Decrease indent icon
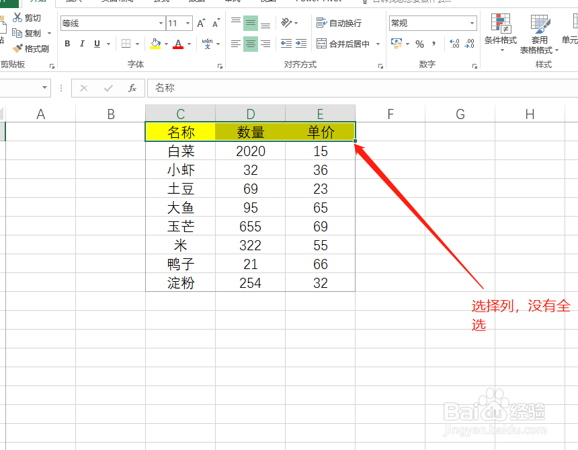 click(286, 44)
